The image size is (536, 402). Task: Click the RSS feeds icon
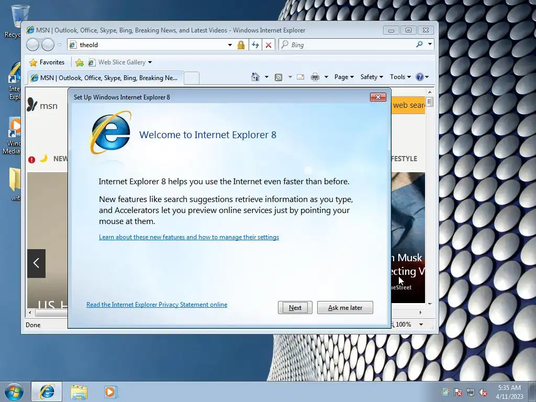(x=278, y=77)
